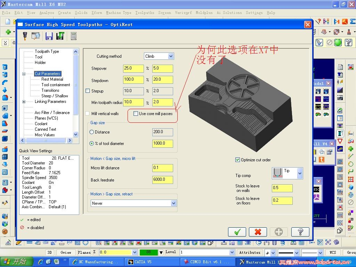Click the WCS status bar button

pyautogui.click(x=333, y=252)
